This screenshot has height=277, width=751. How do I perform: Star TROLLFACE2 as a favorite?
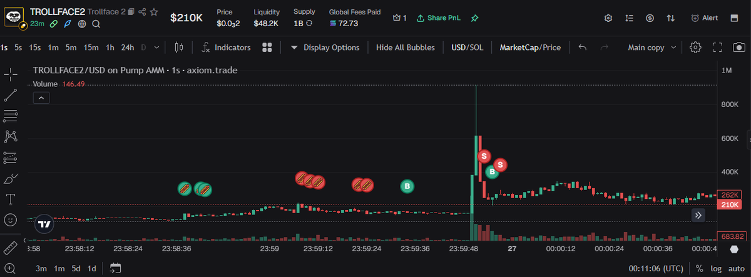[x=154, y=12]
